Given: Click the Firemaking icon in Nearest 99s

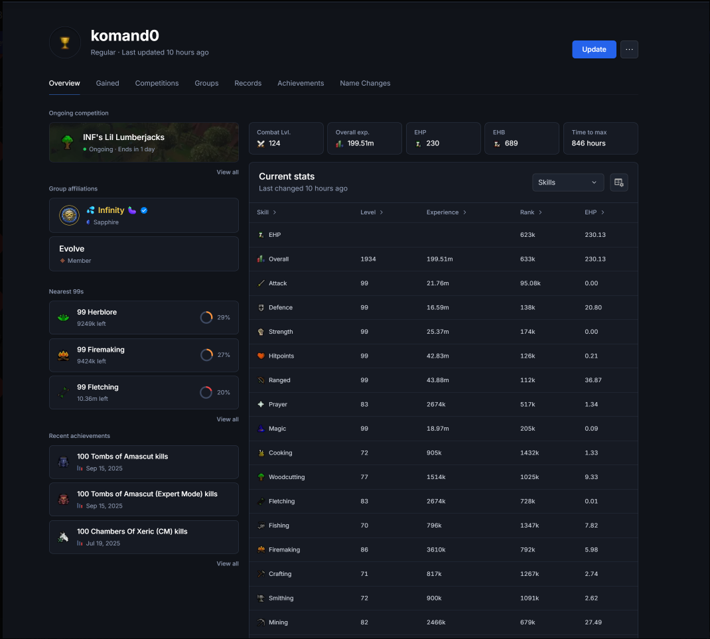Looking at the screenshot, I should 64,355.
